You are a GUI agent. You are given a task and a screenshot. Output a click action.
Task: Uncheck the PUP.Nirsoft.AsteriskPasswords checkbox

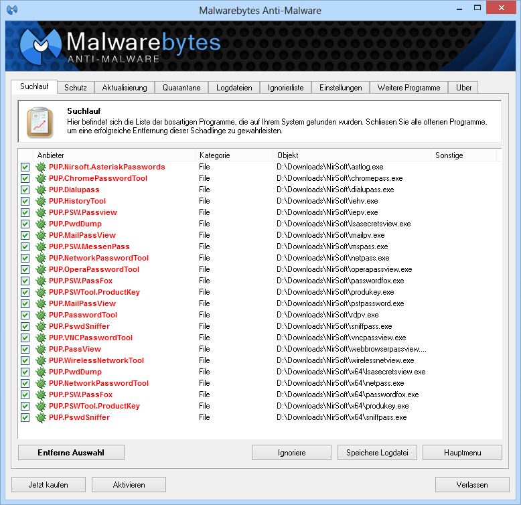coord(25,167)
